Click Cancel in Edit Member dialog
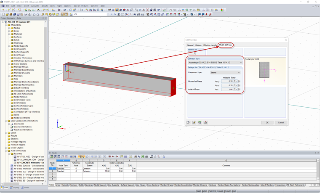320x193 pixels. coord(281,122)
